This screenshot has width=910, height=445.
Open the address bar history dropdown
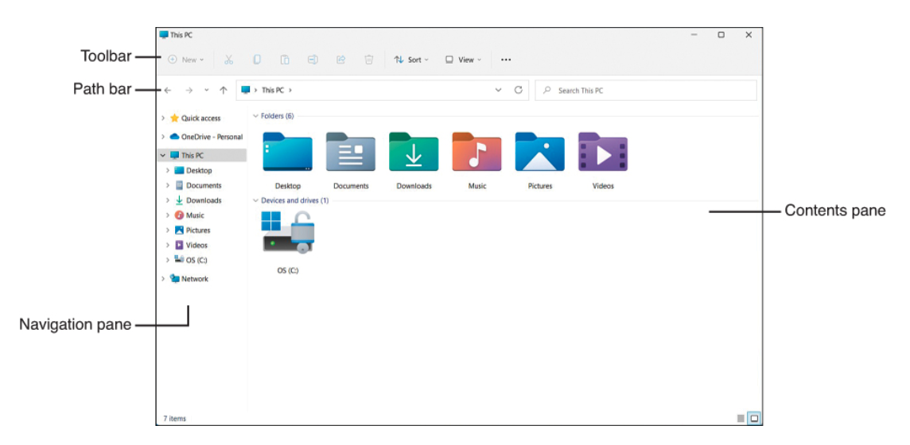[499, 91]
